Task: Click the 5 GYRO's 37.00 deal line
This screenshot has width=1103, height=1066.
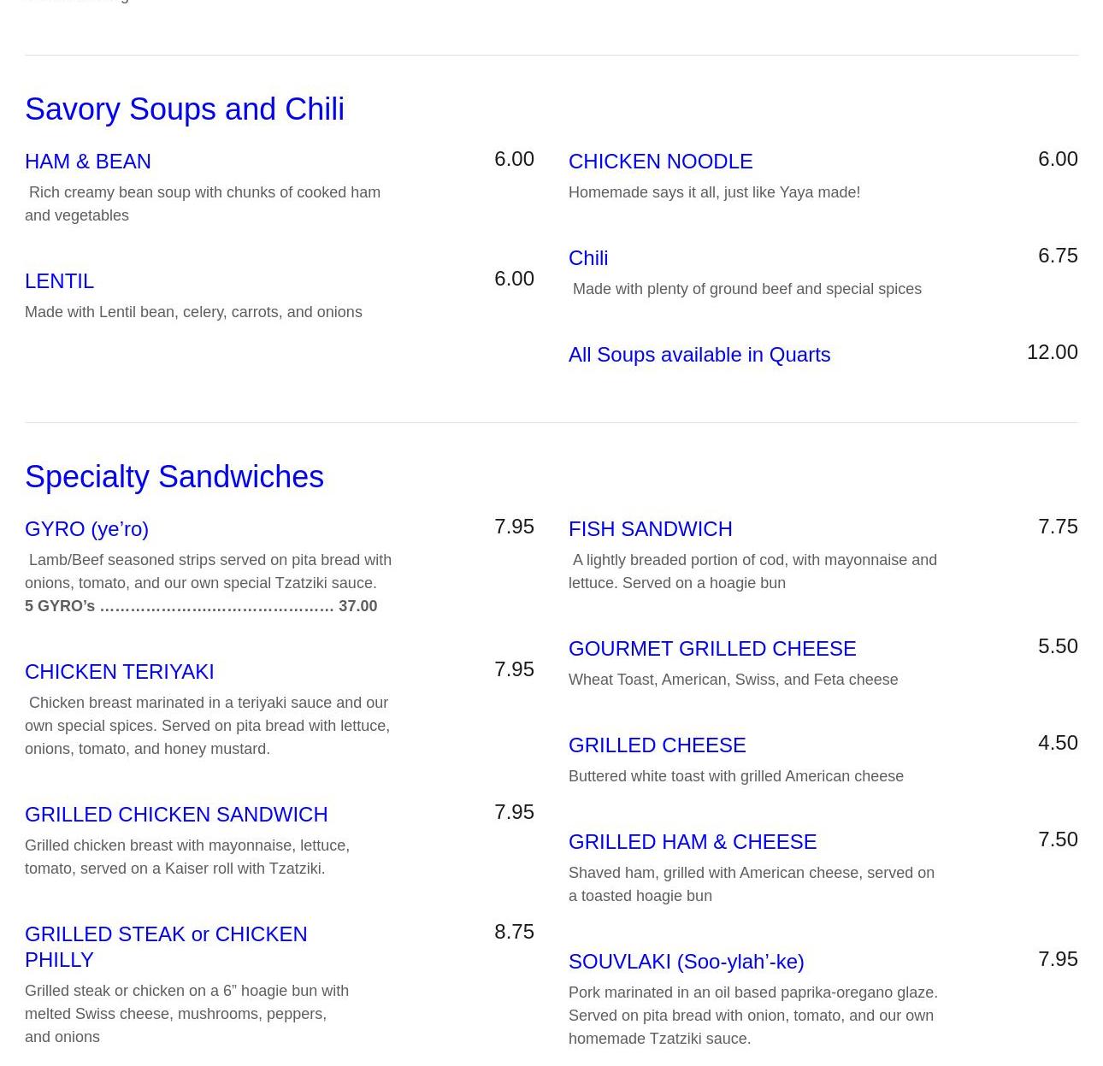Action: pyautogui.click(x=201, y=606)
